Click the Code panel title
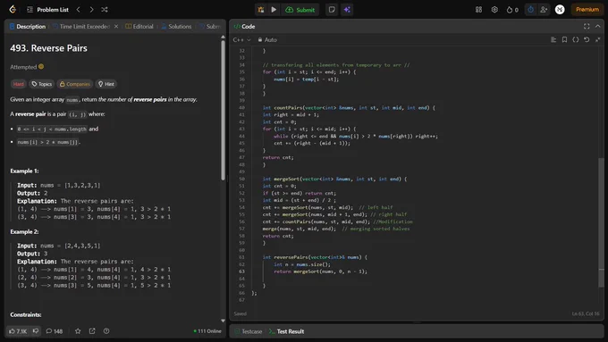This screenshot has height=342, width=608. click(244, 26)
